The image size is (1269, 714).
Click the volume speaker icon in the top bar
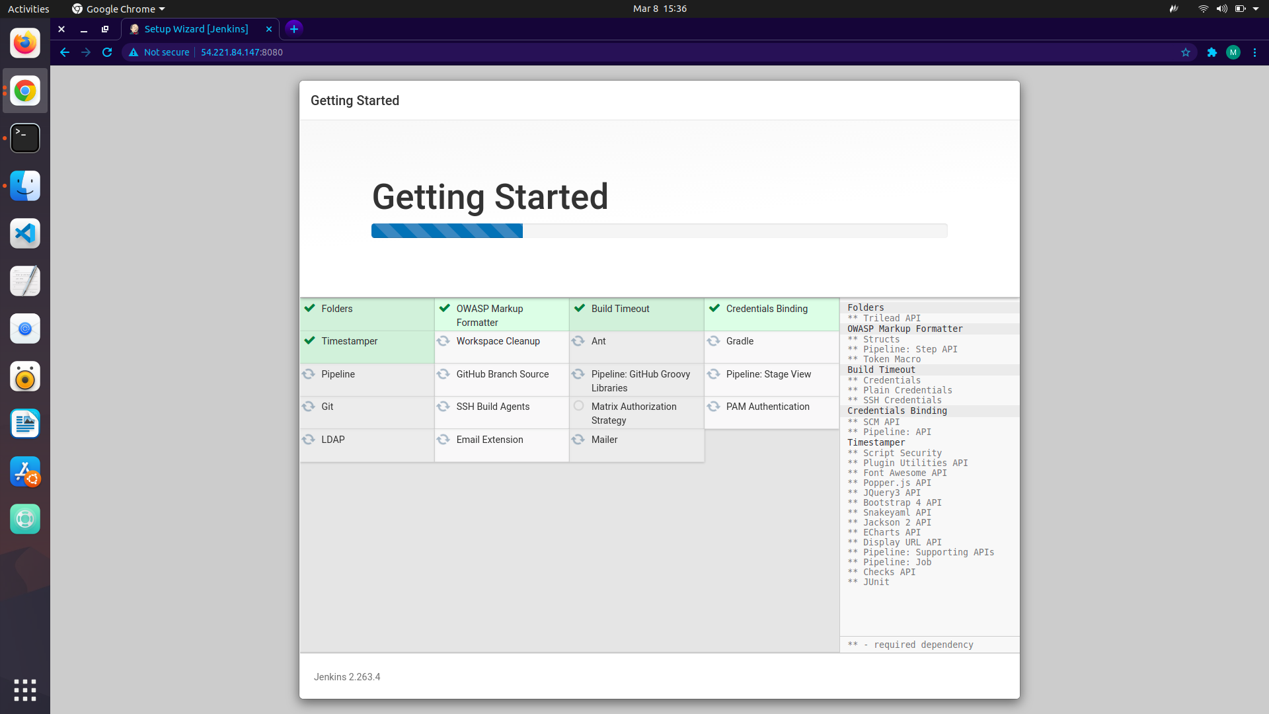(1221, 9)
